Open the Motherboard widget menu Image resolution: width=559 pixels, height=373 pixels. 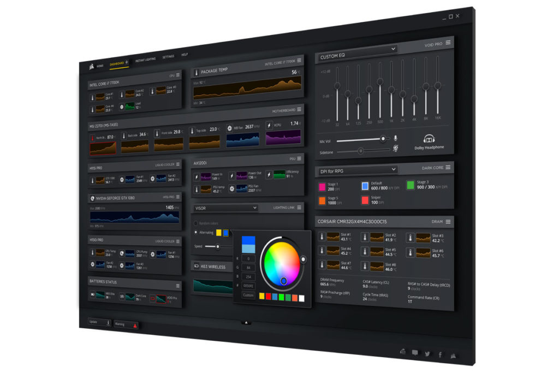tap(300, 111)
